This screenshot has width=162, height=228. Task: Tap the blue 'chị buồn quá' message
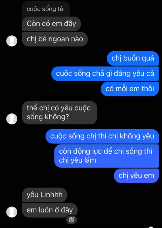pos(133,58)
